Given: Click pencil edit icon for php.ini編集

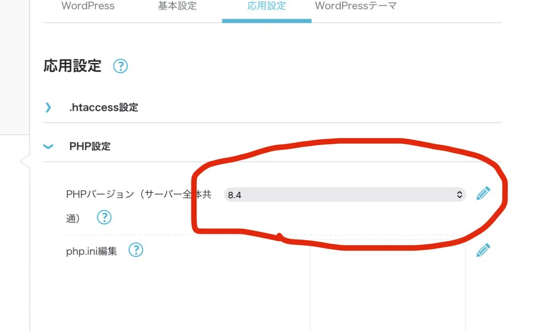Looking at the screenshot, I should point(483,250).
